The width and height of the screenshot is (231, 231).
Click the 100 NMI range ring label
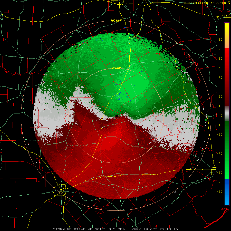(116, 21)
